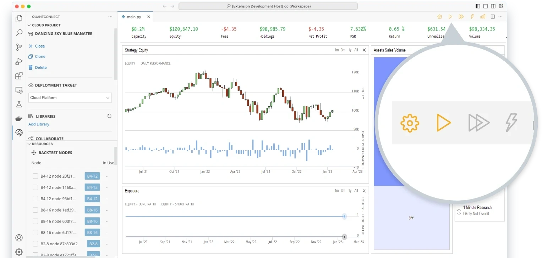Viewport: 542px width, 258px height.
Task: Open the Docker view in activity bar
Action: (19, 118)
